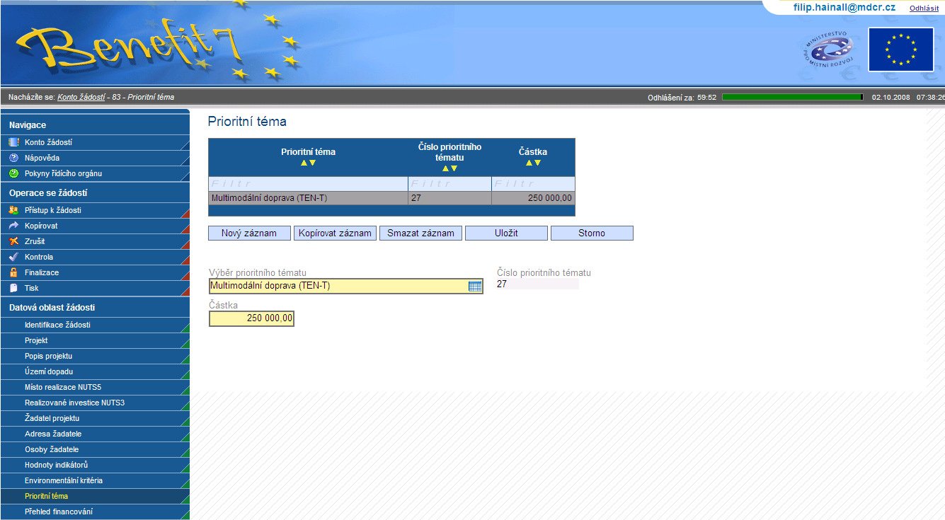The image size is (945, 520).
Task: Sort Číslo prioritního tématu column ascending
Action: tap(446, 168)
